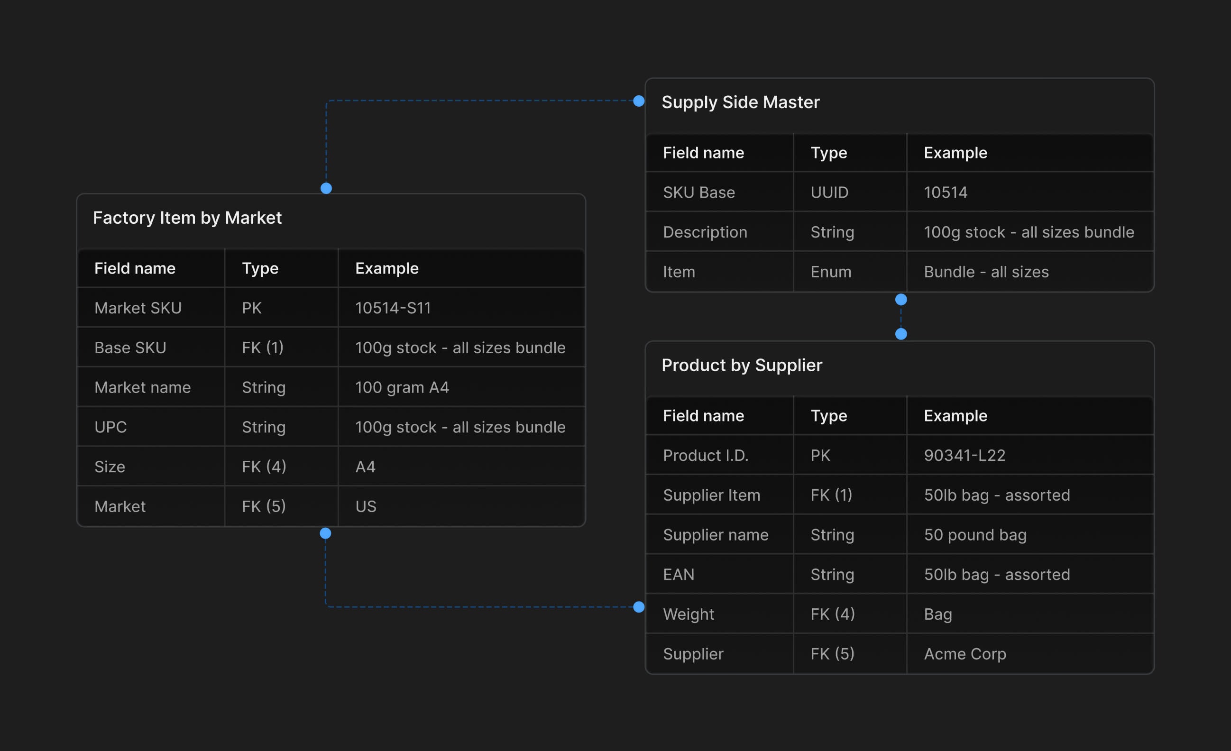The width and height of the screenshot is (1231, 751).
Task: Click connector dot beside the Weight row
Action: pos(638,607)
